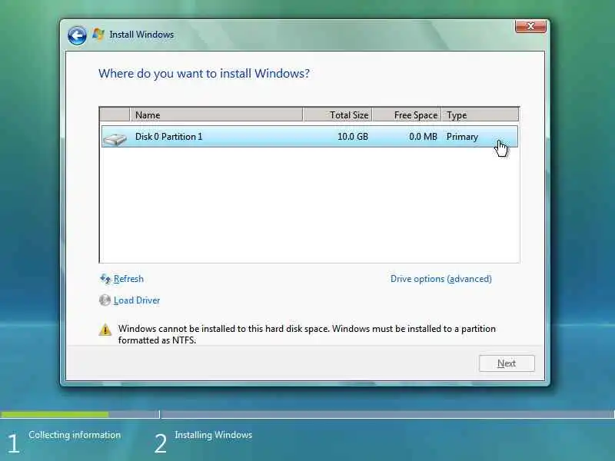Sort by the Type column header

click(480, 114)
